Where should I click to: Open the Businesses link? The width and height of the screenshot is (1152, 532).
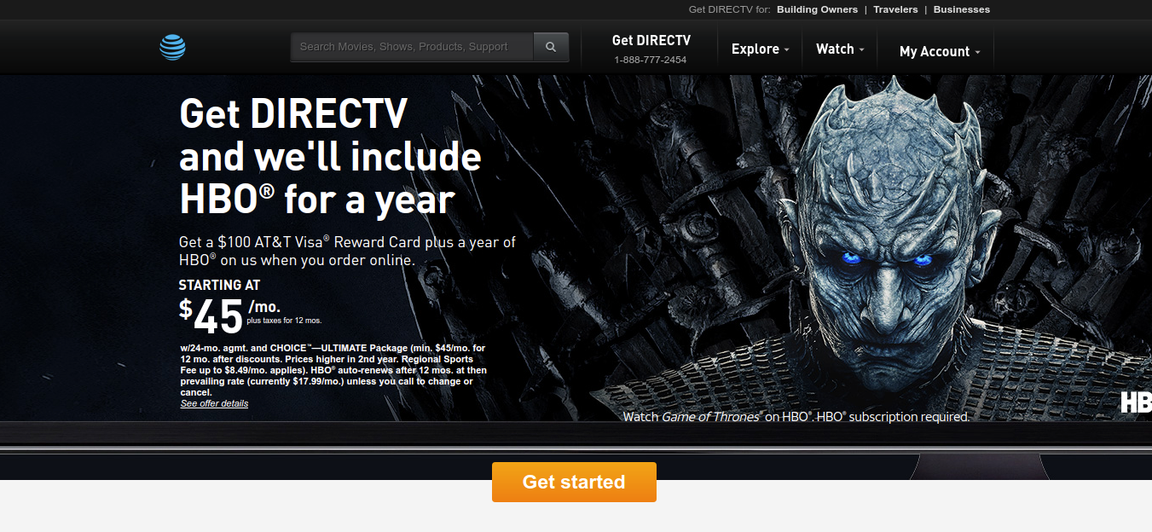pos(962,9)
